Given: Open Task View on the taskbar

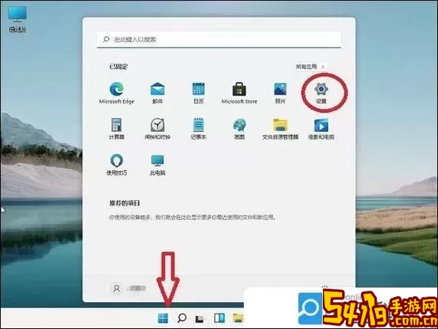Looking at the screenshot, I should (x=199, y=318).
